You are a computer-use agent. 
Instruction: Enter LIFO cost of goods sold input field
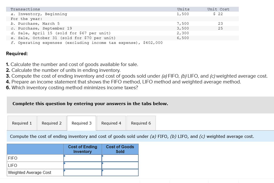[121, 165]
